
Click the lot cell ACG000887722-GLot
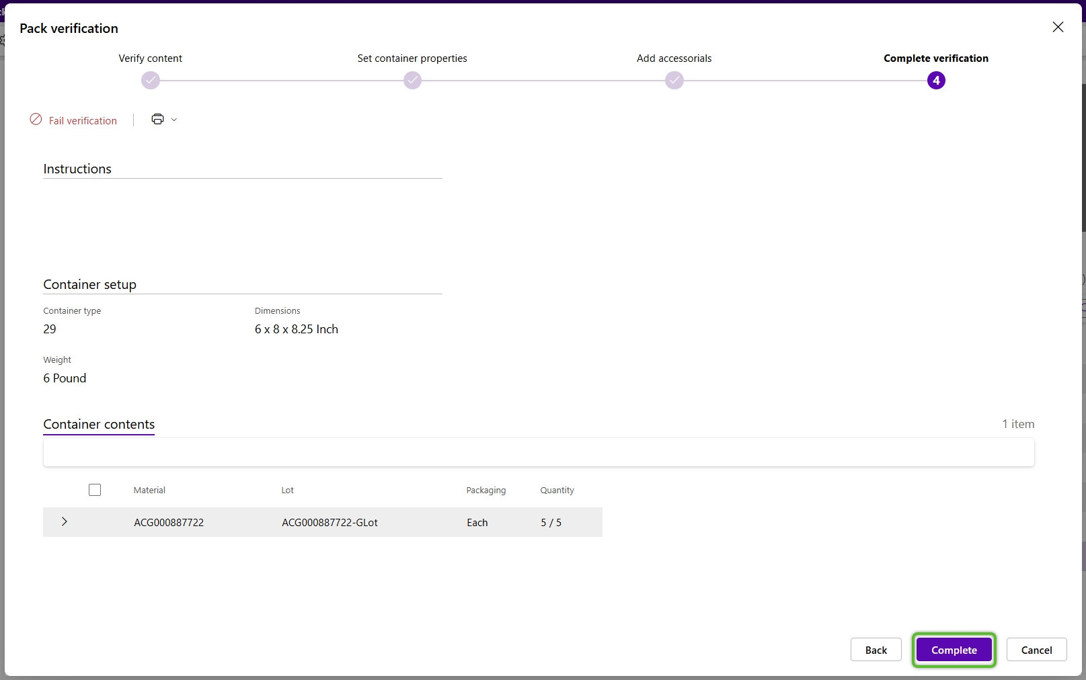pos(329,522)
